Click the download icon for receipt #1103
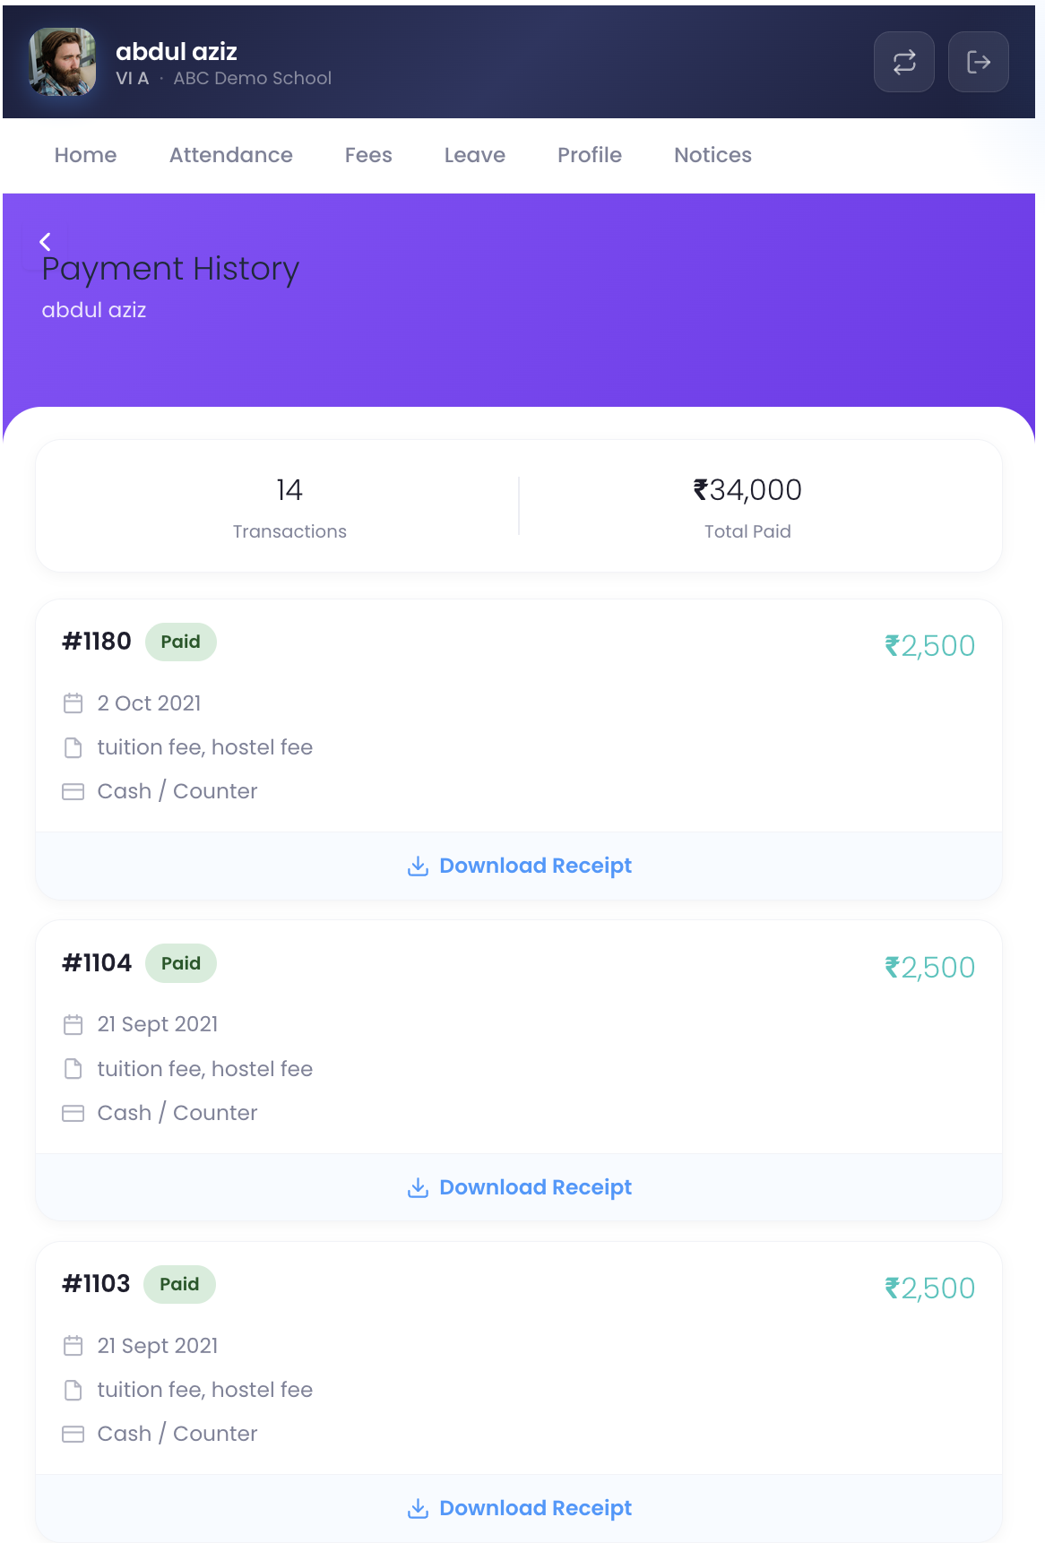The width and height of the screenshot is (1045, 1543). tap(419, 1508)
